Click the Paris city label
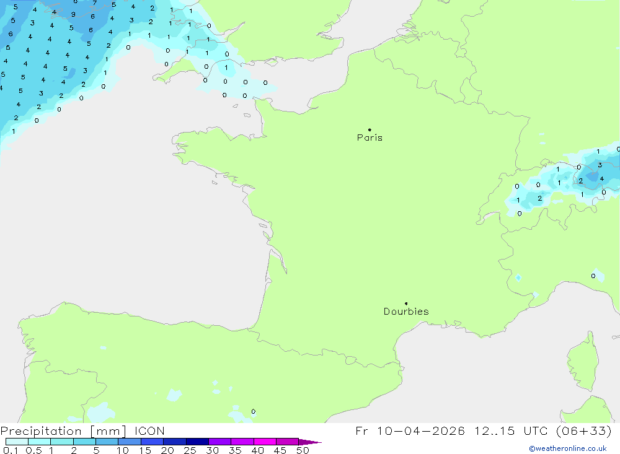Screen dimensions: 620x454 (x=370, y=138)
